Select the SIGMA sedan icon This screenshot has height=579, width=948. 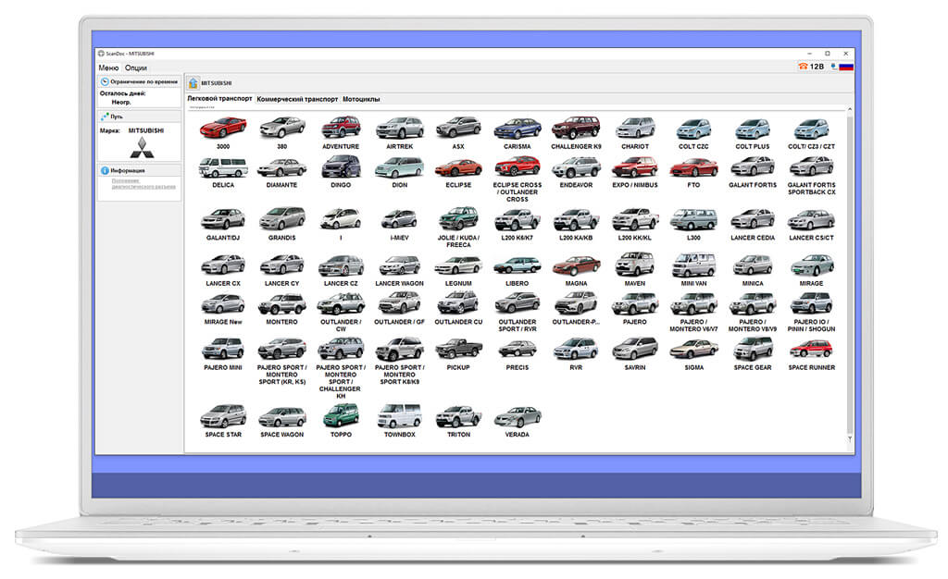click(x=693, y=349)
